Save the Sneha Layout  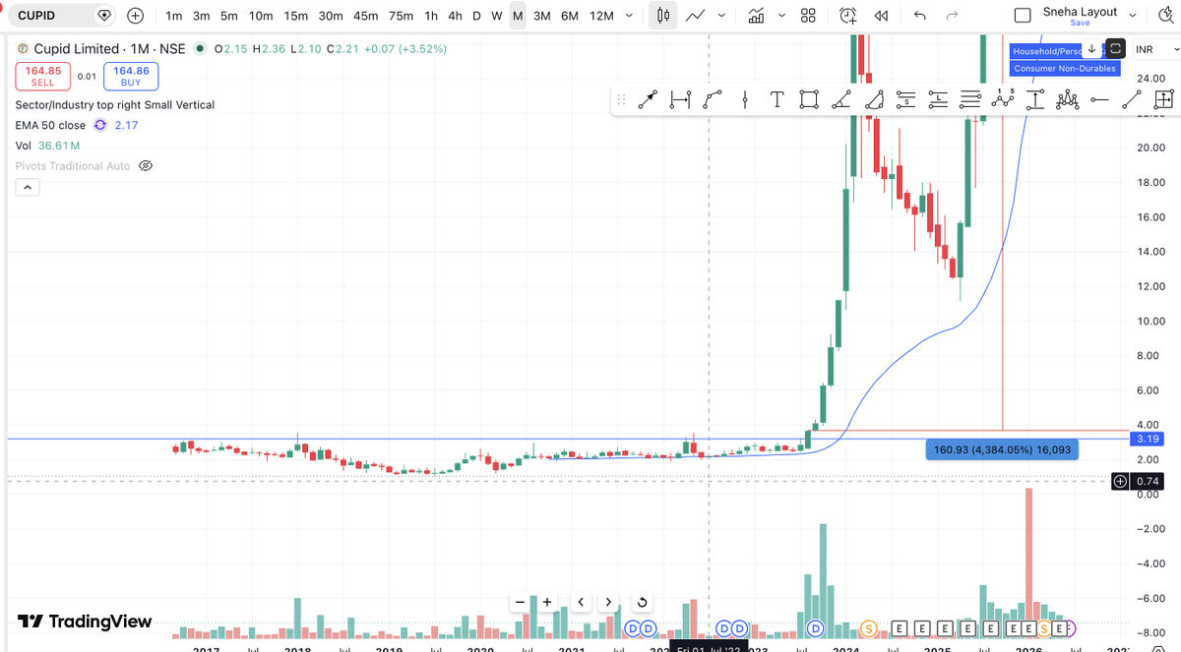tap(1080, 23)
